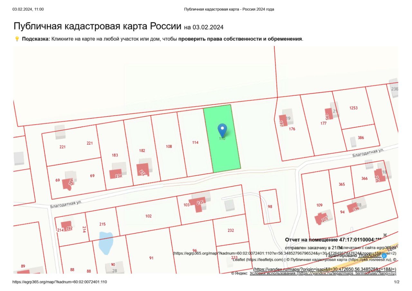This screenshot has width=412, height=291.
Task: Select parcel 91 on the map
Action: coord(151,258)
